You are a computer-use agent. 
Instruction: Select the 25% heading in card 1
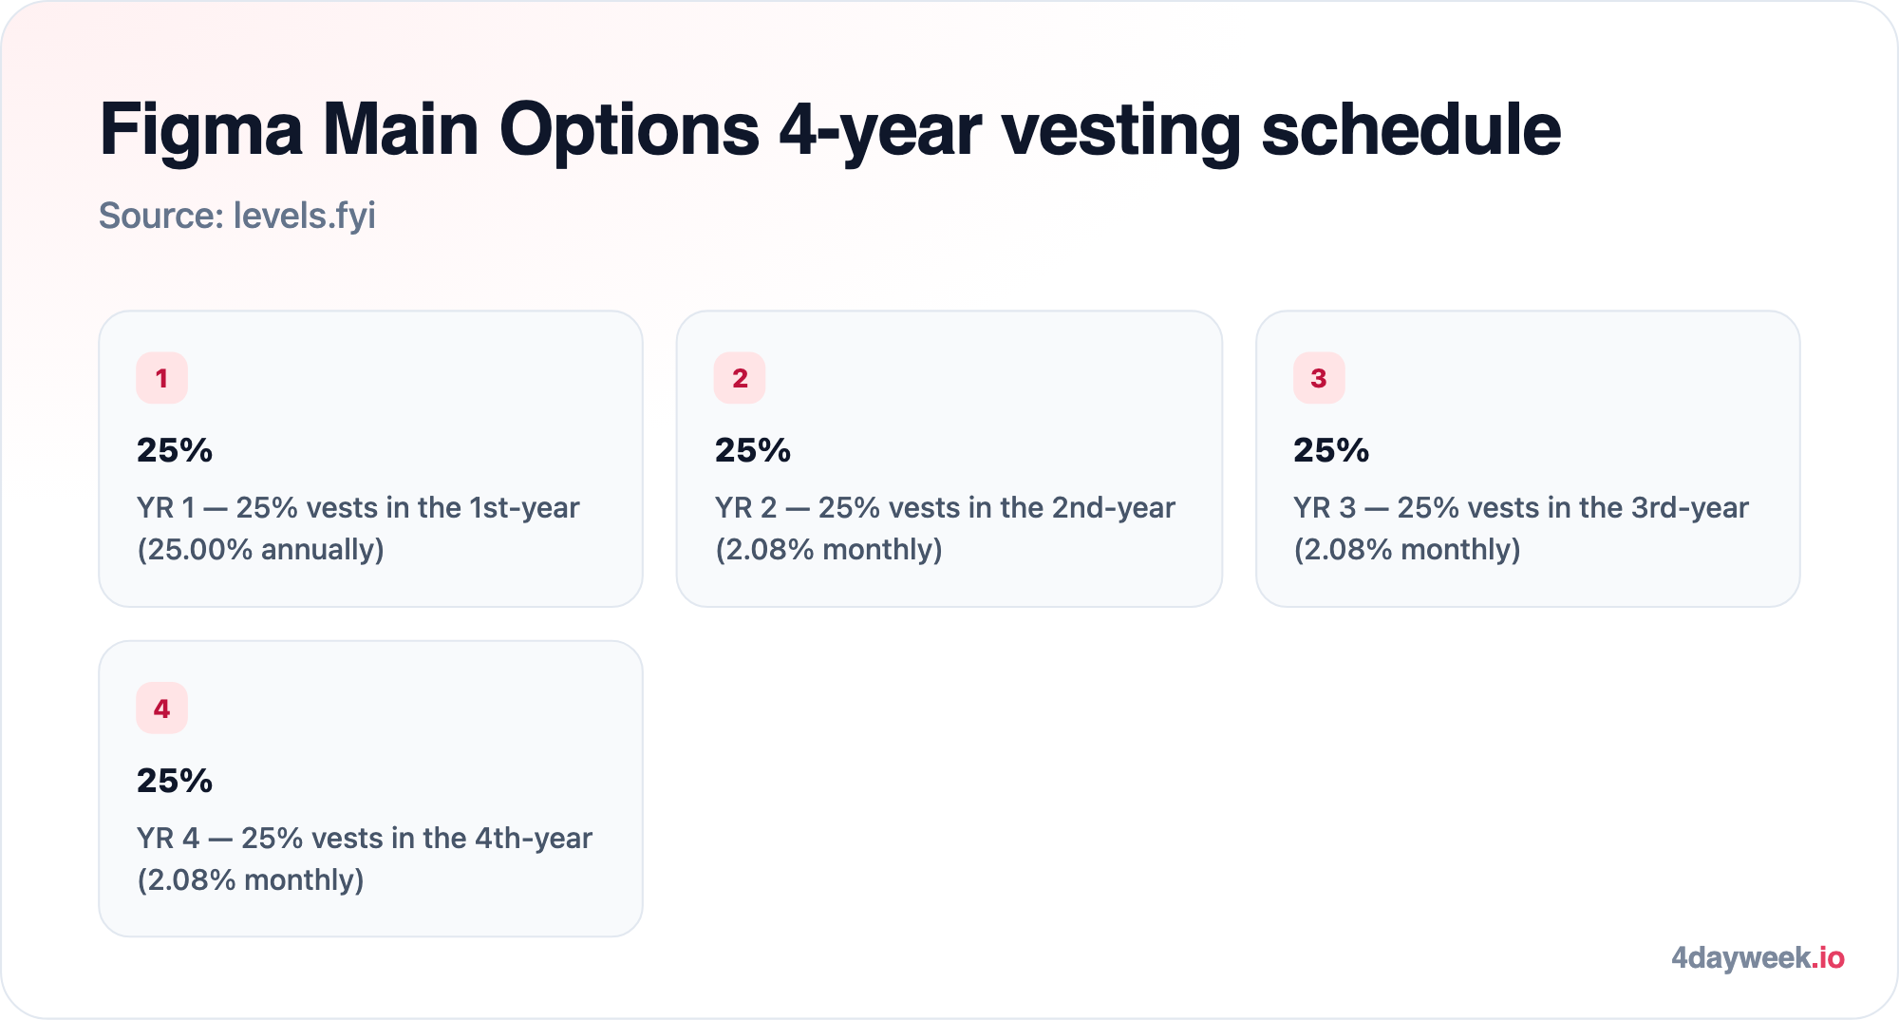[x=175, y=450]
